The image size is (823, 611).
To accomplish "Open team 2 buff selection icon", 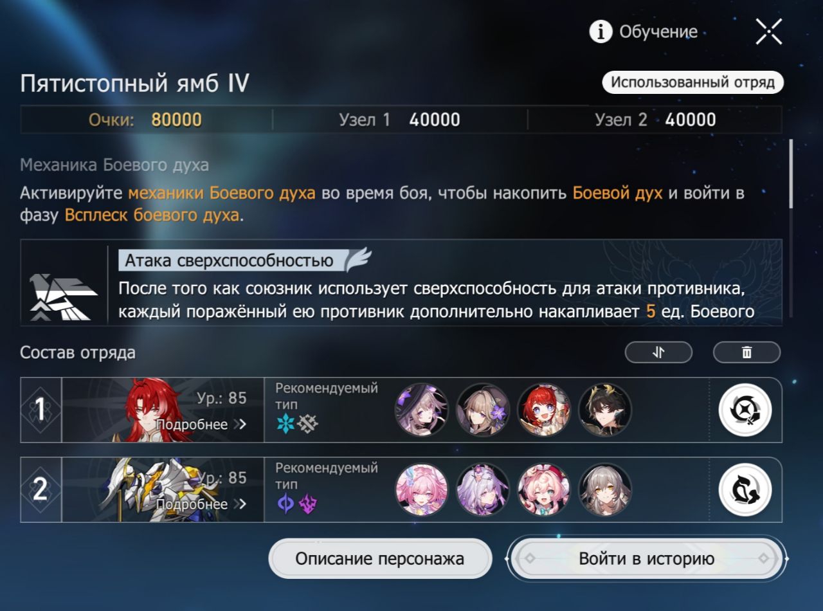I will 745,489.
